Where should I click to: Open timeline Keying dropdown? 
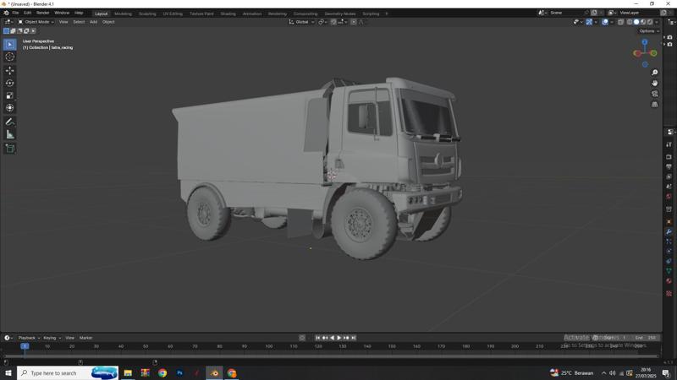pos(52,338)
